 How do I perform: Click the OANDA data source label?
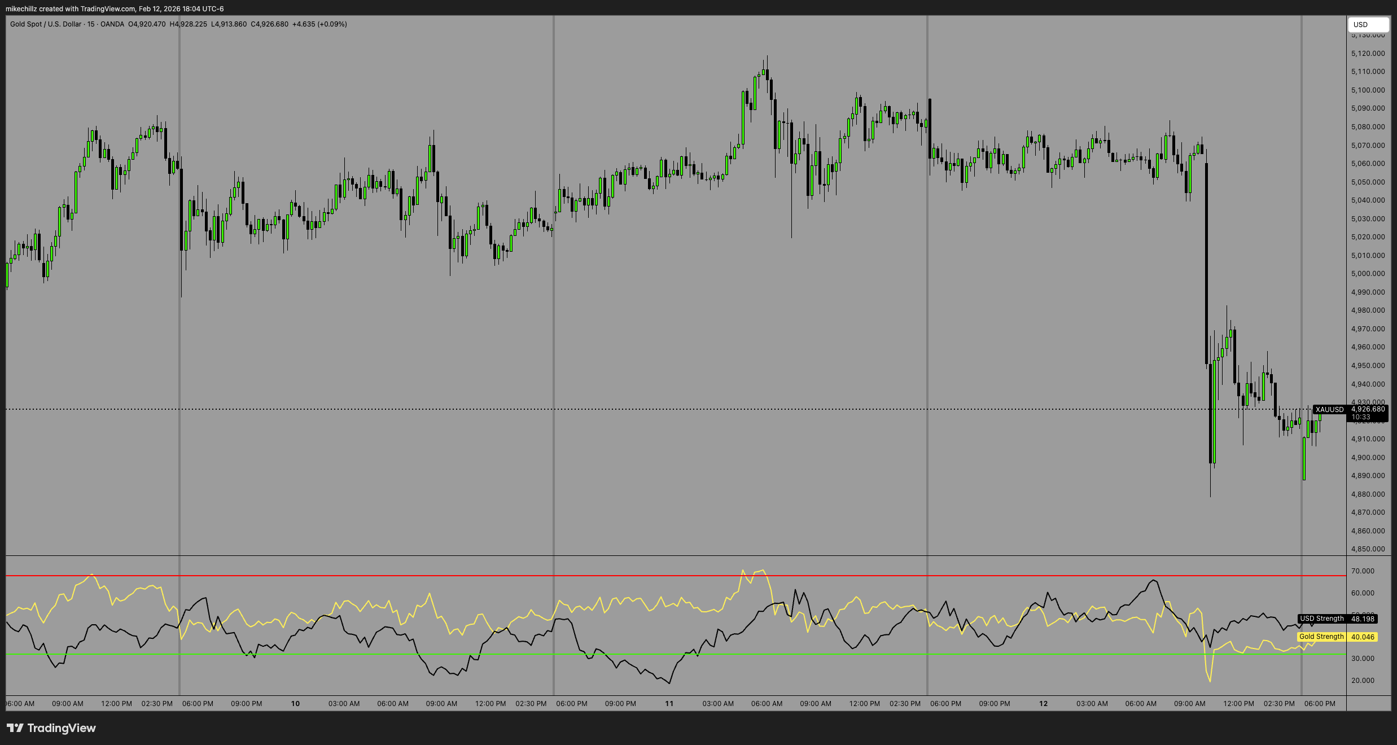coord(112,24)
